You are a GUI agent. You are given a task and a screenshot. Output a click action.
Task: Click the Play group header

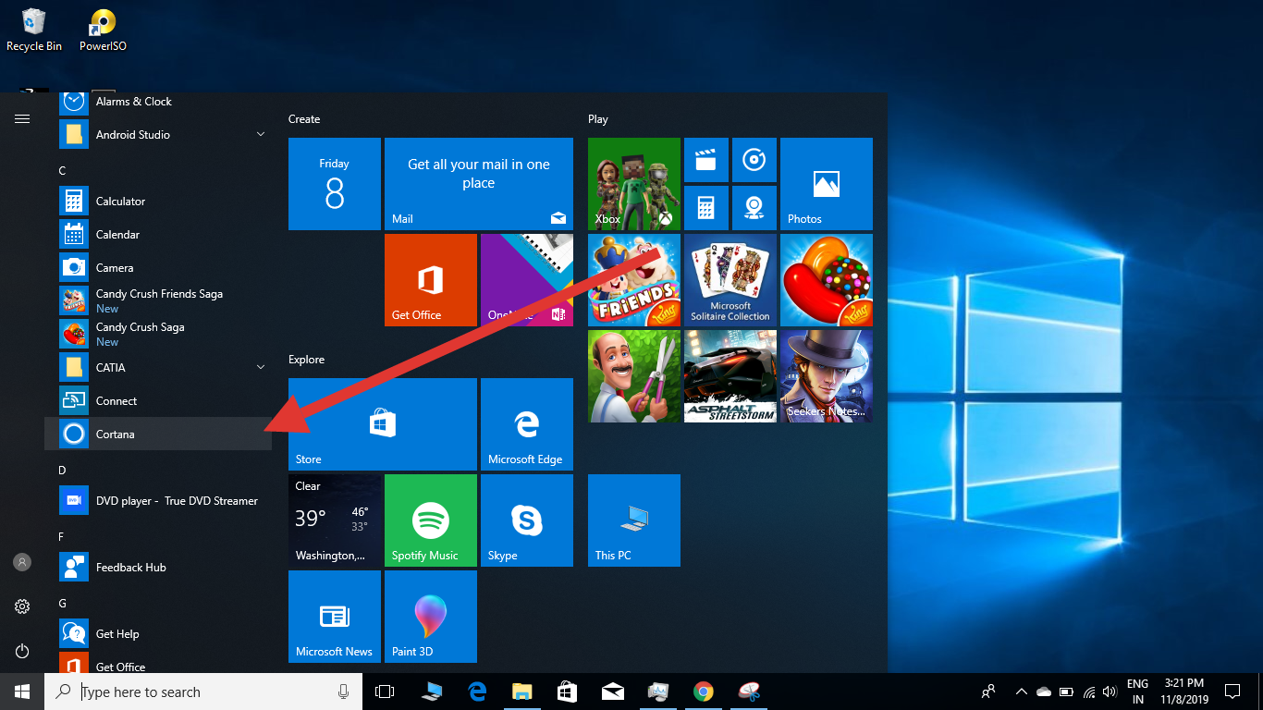pos(598,119)
